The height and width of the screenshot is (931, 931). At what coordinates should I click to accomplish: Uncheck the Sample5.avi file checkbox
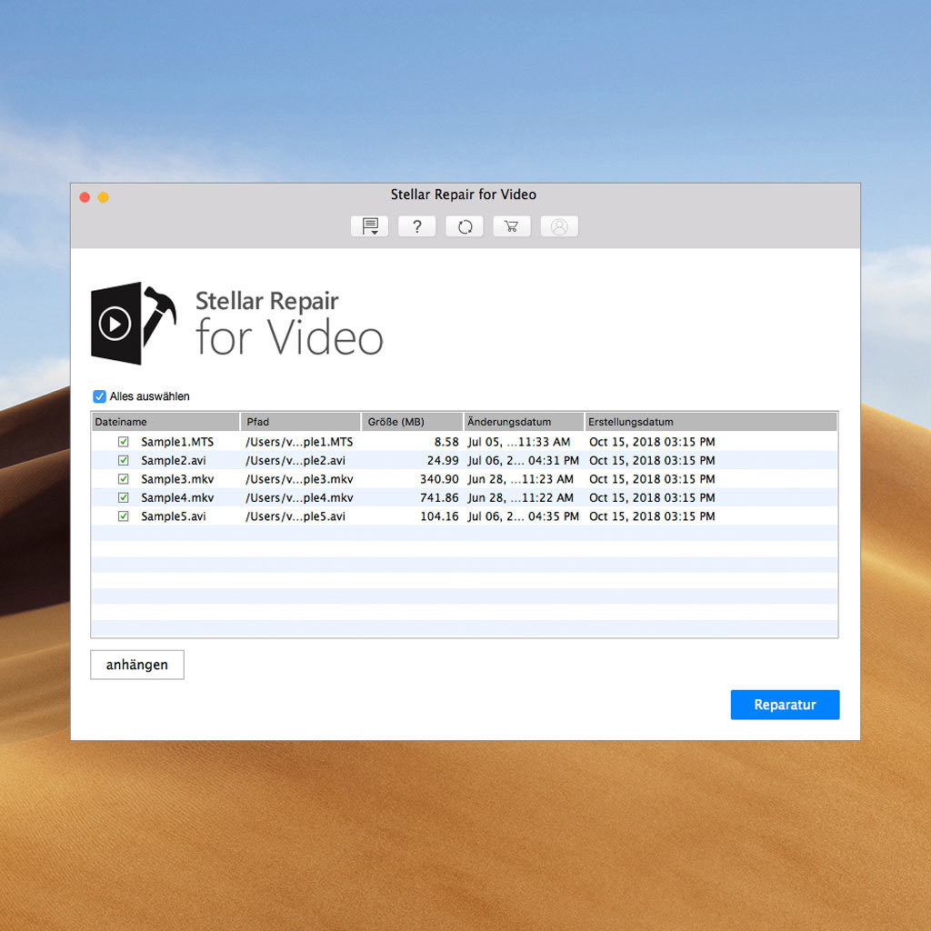124,516
